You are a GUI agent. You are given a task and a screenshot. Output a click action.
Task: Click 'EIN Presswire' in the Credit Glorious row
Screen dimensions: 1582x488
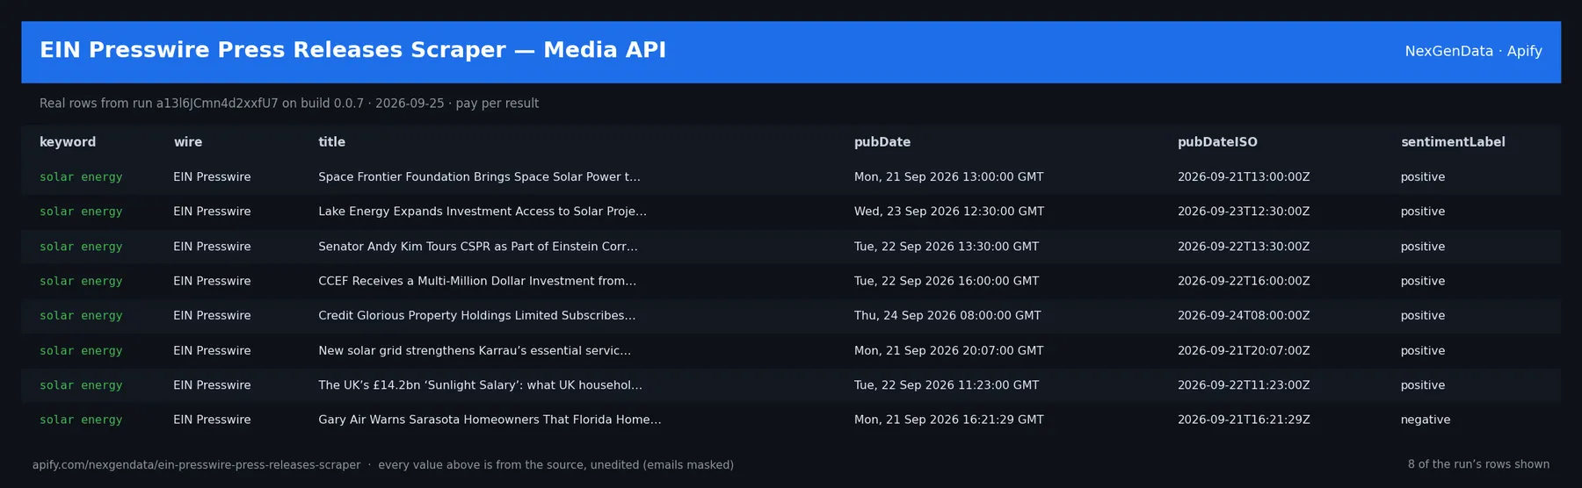pos(212,316)
